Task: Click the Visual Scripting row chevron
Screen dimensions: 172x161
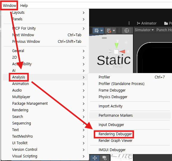Action: (83, 157)
